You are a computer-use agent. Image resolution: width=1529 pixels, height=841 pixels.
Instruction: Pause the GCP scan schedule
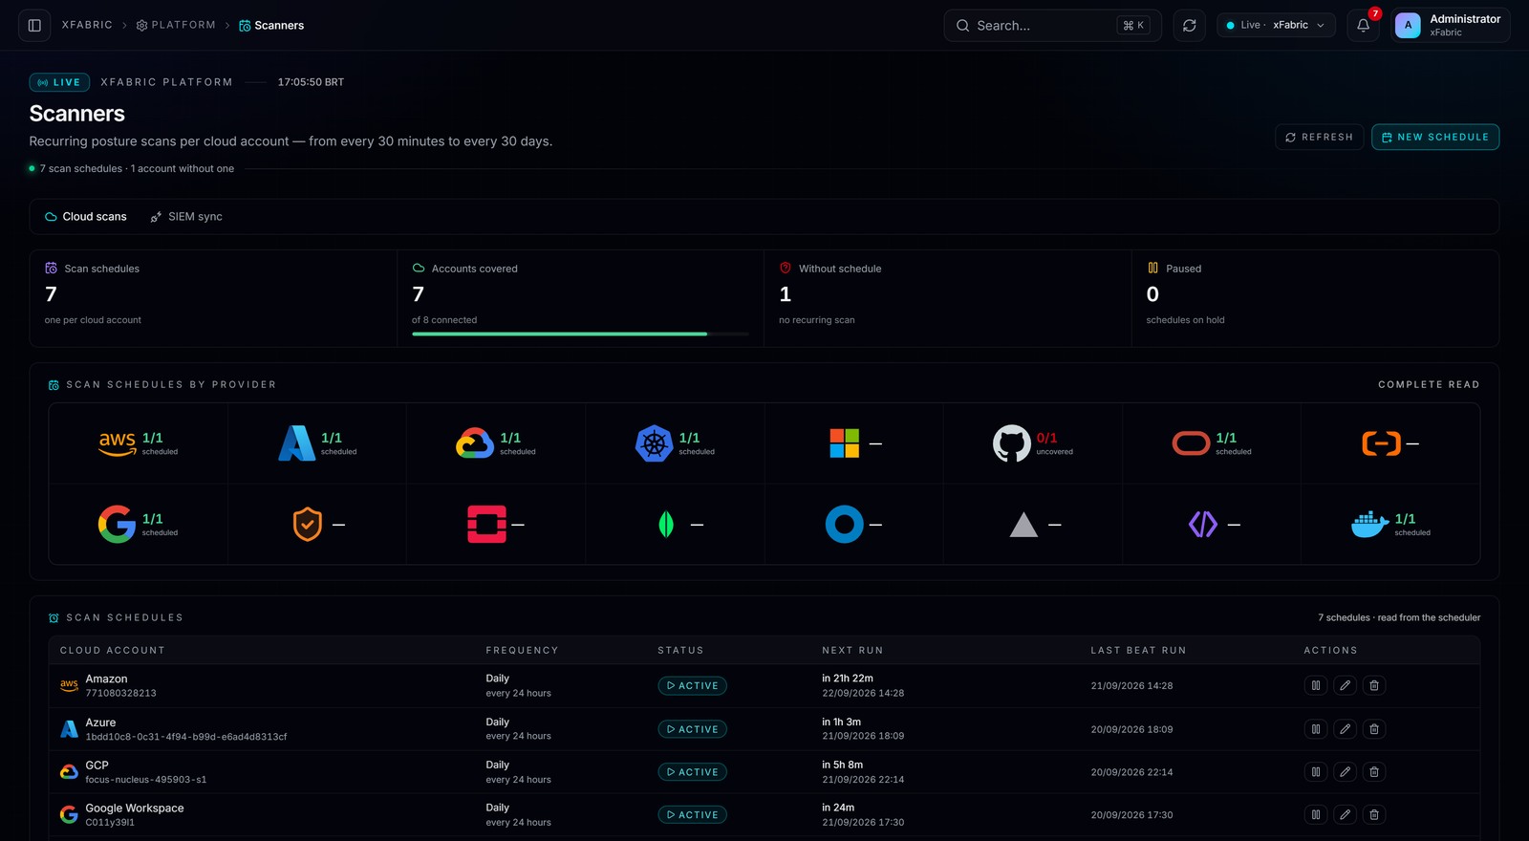click(1316, 772)
